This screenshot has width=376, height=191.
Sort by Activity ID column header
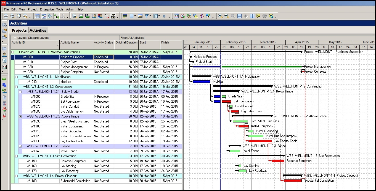[x=35, y=45]
